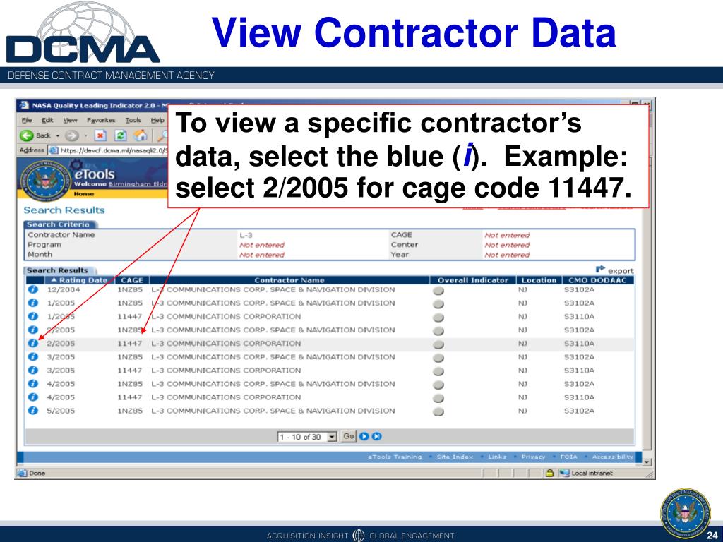Viewport: 723px width, 542px height.
Task: Open the eTools Training footer link
Action: (395, 457)
